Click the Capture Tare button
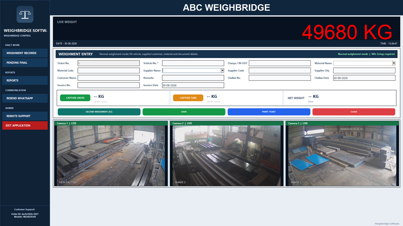 tap(188, 98)
